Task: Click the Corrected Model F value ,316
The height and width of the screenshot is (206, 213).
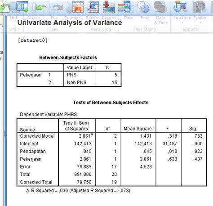Action: (x=173, y=136)
